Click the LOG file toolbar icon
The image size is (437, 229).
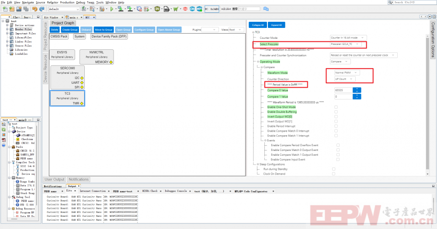(166, 9)
